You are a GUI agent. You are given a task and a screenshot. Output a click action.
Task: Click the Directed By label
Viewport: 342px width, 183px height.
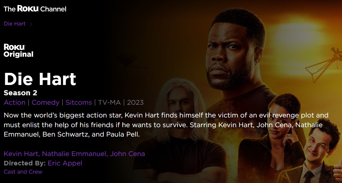click(25, 163)
